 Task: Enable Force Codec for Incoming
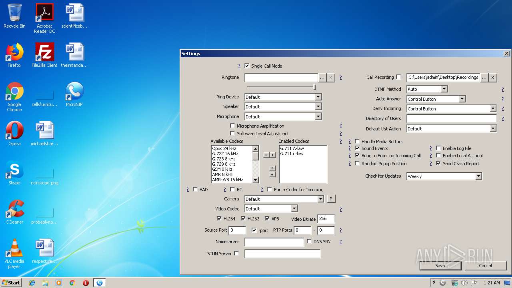pyautogui.click(x=270, y=189)
